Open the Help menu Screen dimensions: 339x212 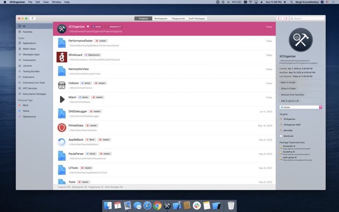click(67, 2)
